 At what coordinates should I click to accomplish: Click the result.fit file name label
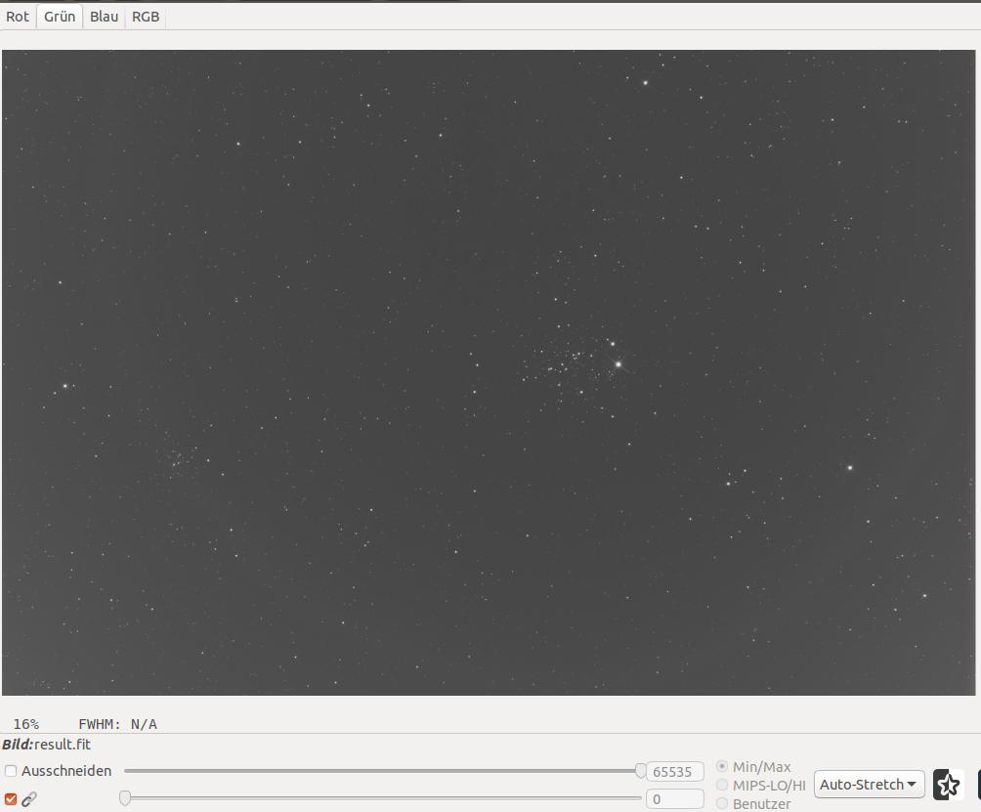pyautogui.click(x=63, y=745)
